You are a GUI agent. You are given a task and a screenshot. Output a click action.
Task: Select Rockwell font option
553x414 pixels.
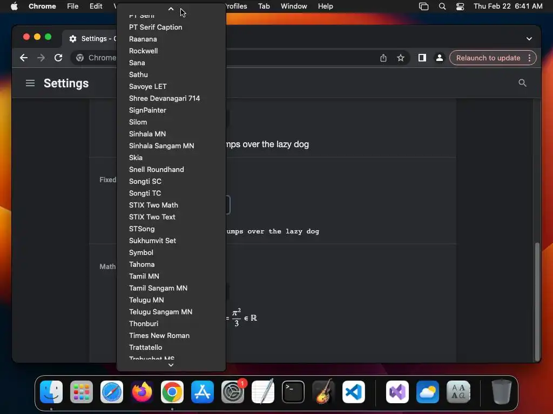pos(171,51)
